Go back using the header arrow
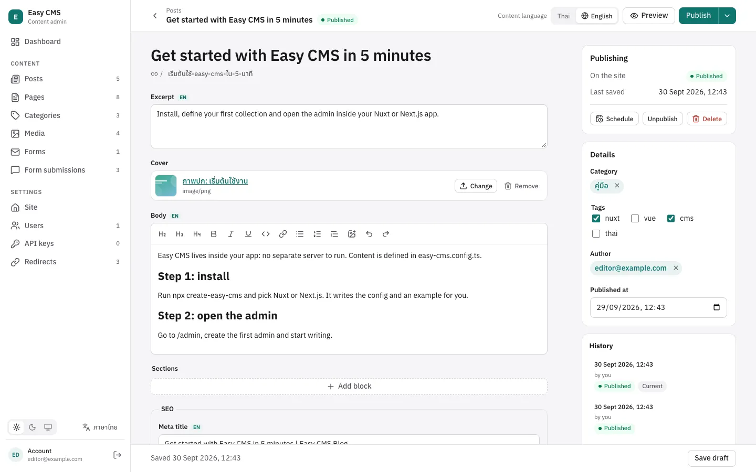This screenshot has width=756, height=472. [x=155, y=16]
